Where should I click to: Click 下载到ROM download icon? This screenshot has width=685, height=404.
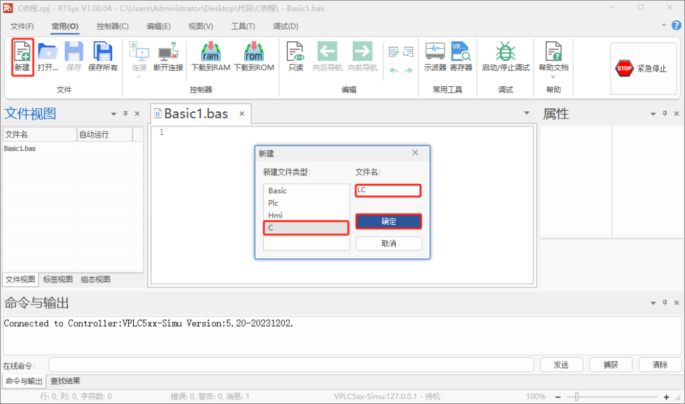[x=254, y=51]
